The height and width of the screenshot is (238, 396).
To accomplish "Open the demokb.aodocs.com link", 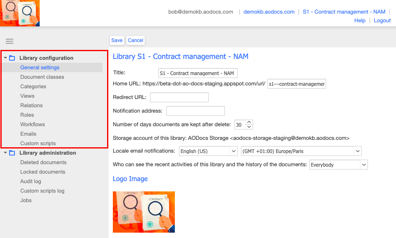I will point(269,12).
